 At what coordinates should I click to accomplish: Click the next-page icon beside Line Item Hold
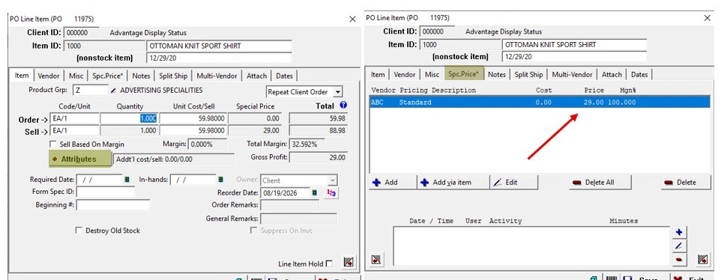click(349, 263)
